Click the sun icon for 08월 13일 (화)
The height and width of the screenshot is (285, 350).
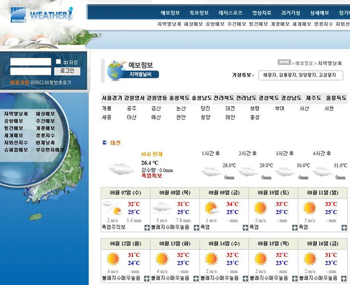pyautogui.click(x=162, y=259)
